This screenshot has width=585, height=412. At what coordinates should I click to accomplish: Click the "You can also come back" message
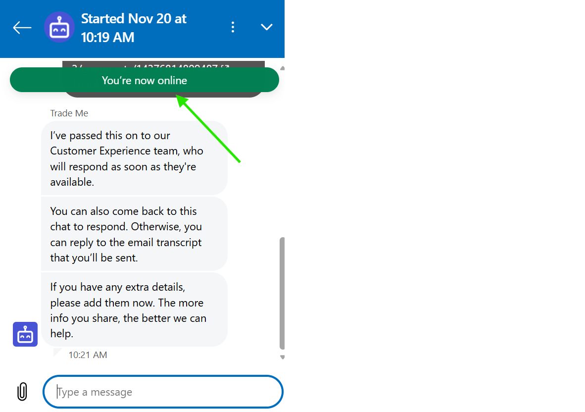click(x=134, y=234)
